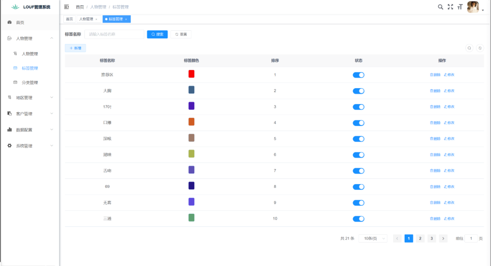
Task: Open the search icon in the top bar
Action: (x=440, y=7)
